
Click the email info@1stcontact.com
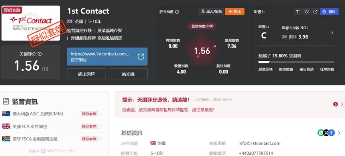click(x=259, y=144)
